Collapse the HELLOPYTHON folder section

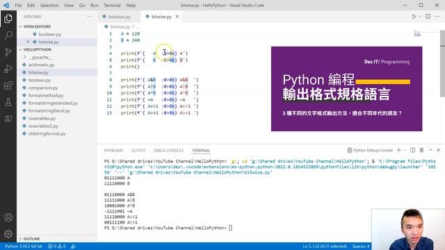[37, 49]
